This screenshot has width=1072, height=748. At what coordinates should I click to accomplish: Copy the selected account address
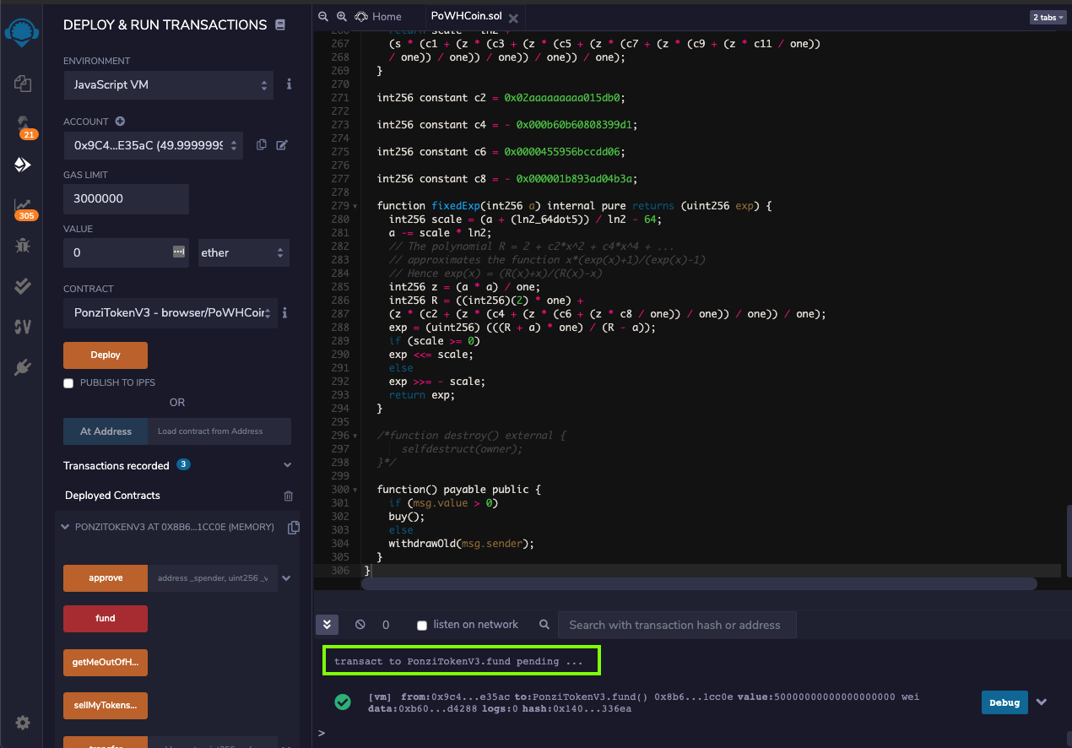262,145
